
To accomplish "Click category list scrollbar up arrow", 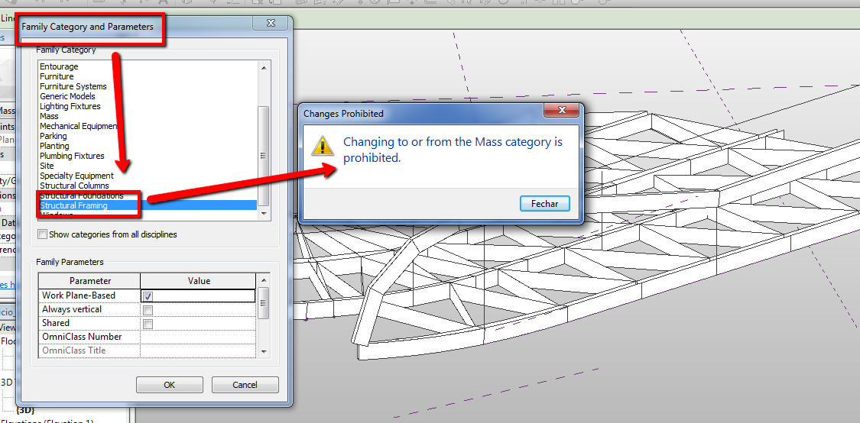I will (263, 67).
